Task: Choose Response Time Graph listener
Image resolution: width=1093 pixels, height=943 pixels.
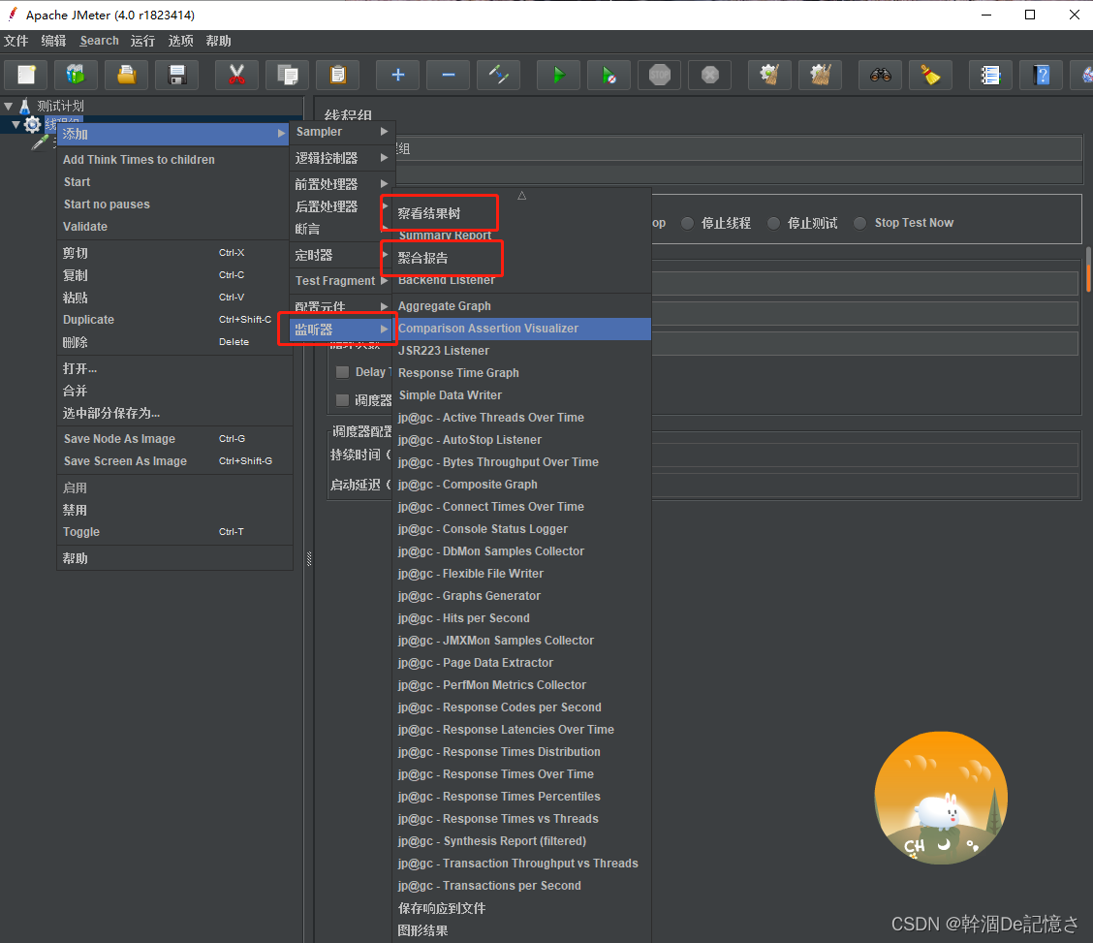Action: (x=522, y=373)
